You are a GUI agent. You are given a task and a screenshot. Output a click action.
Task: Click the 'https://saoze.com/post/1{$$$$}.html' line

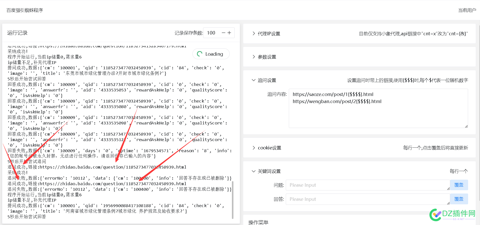tap(333, 94)
